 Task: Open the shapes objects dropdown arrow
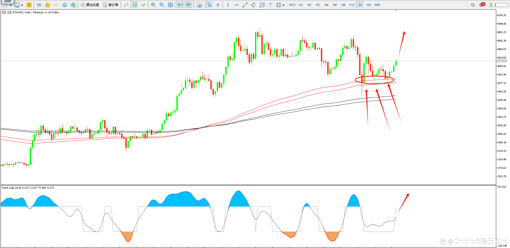point(283,5)
